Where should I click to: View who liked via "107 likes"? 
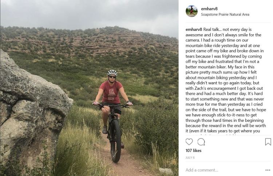[x=193, y=151]
